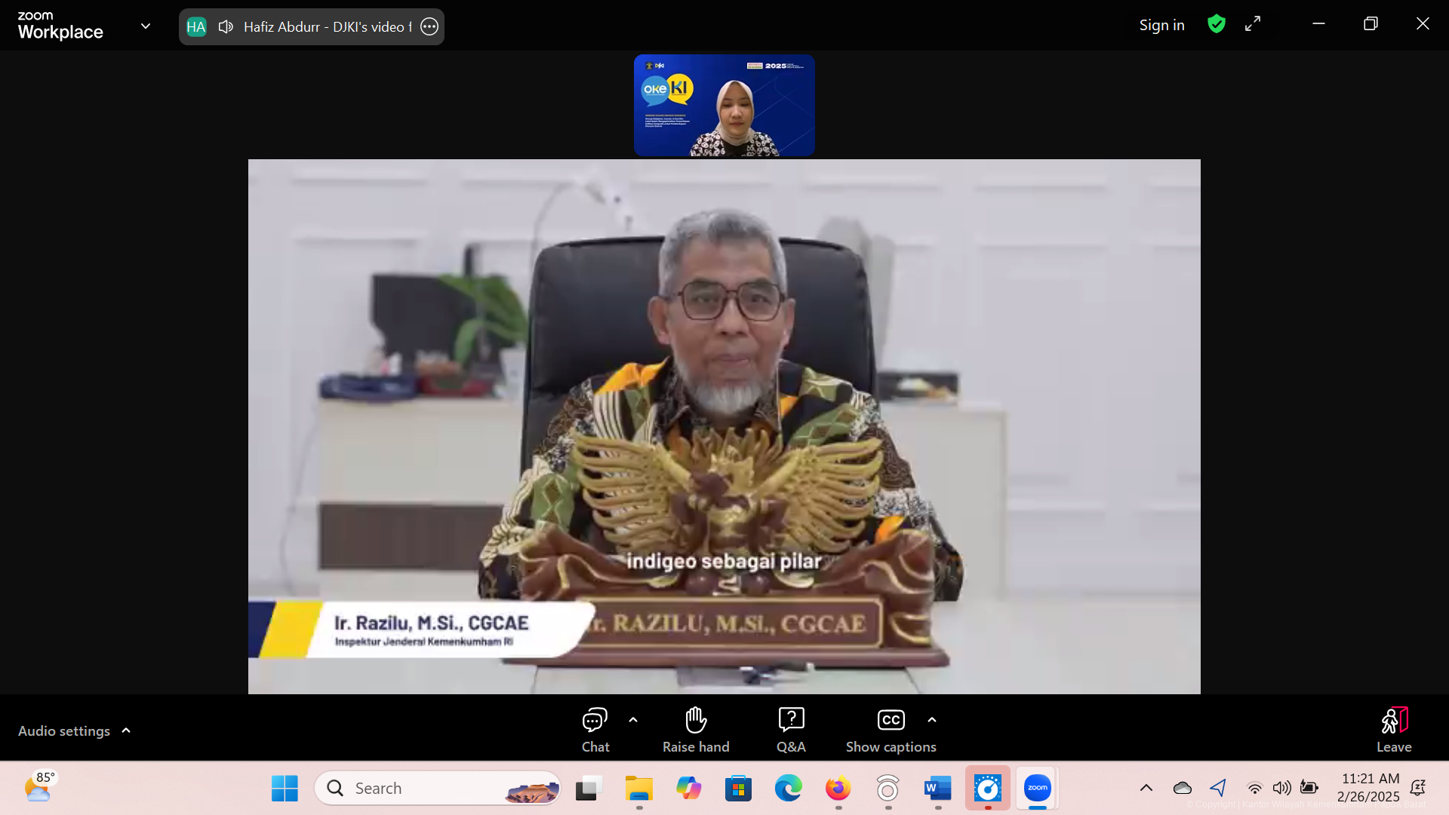Show hidden system tray icons
Image resolution: width=1449 pixels, height=815 pixels.
pyautogui.click(x=1146, y=789)
